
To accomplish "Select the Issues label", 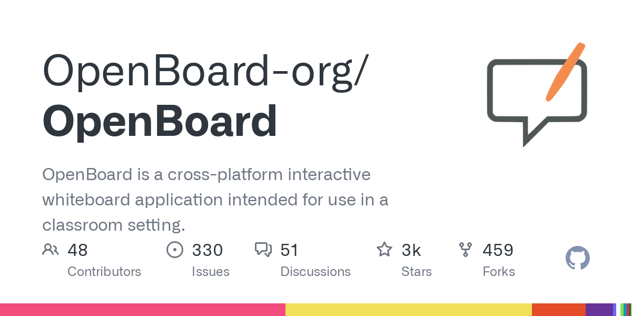I will (x=211, y=272).
